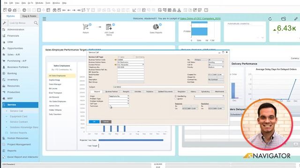Open the Human Resources module

[18, 138]
